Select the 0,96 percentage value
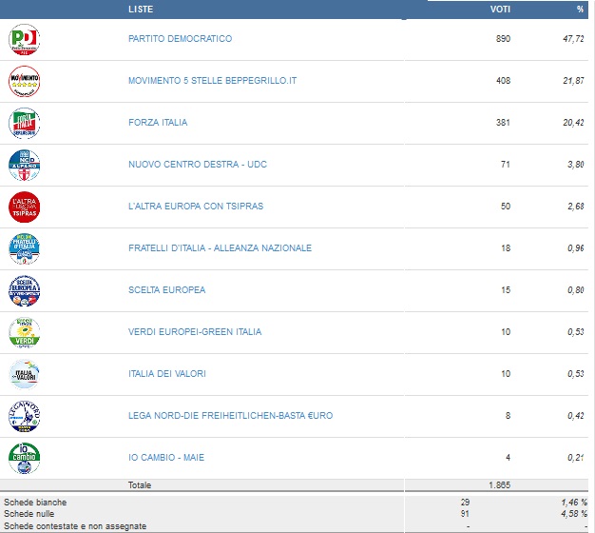 (x=576, y=248)
